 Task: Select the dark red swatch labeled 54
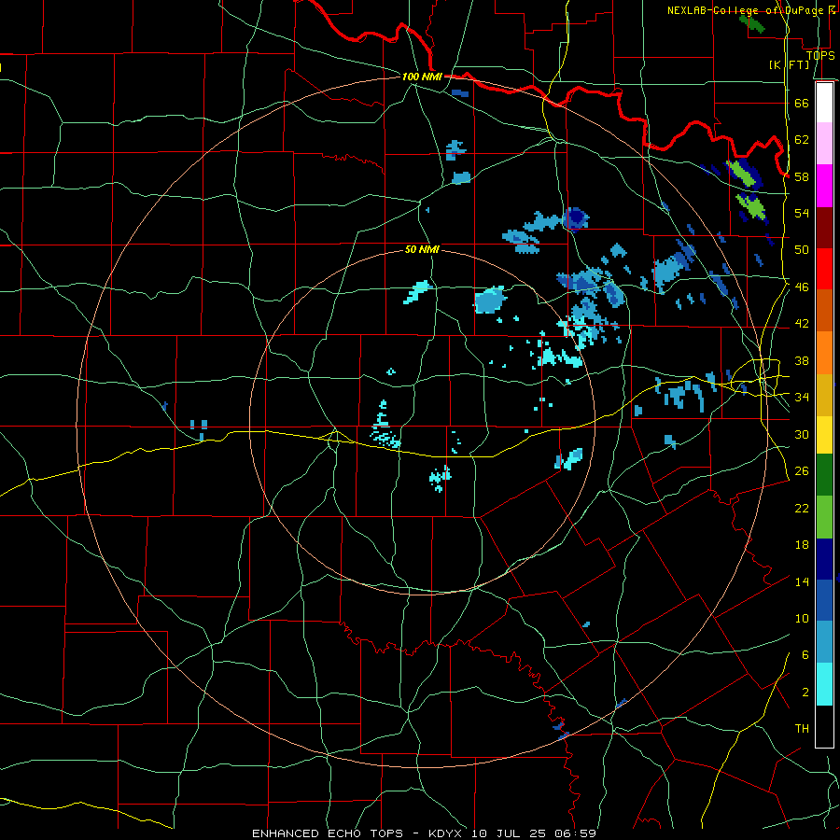coord(824,228)
